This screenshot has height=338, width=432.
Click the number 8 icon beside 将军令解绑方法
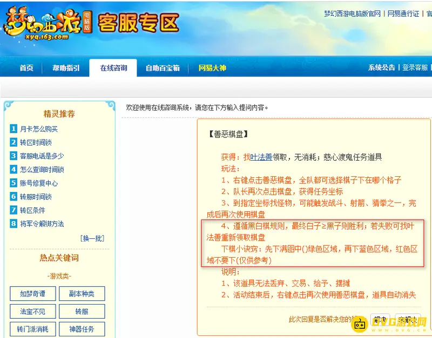coord(13,224)
